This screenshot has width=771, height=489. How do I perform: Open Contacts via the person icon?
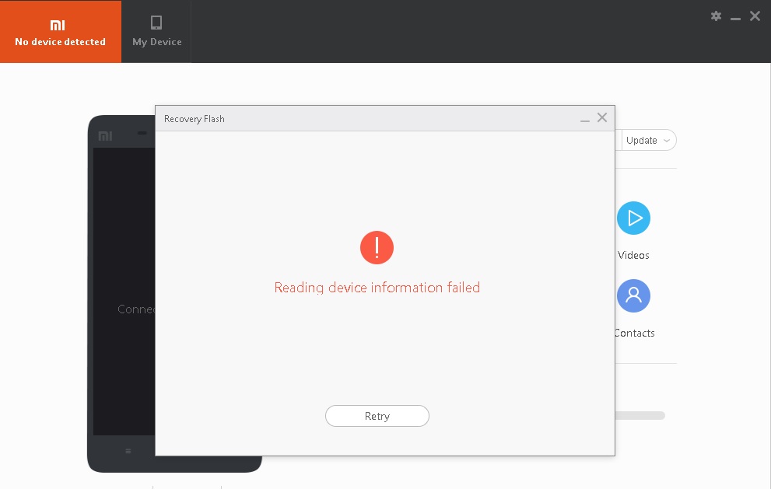[633, 296]
